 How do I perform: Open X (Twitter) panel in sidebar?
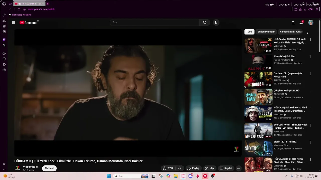pyautogui.click(x=4, y=45)
